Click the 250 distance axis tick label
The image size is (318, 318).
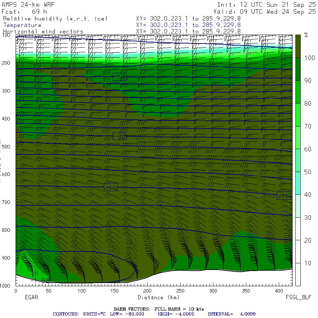(180, 291)
